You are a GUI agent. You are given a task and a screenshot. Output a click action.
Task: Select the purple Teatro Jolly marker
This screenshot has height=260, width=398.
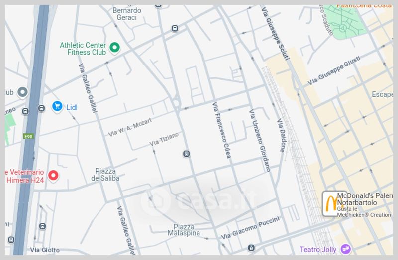(x=345, y=249)
